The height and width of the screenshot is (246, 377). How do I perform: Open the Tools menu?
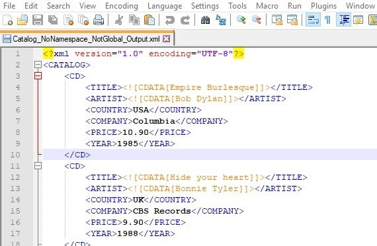(x=237, y=6)
